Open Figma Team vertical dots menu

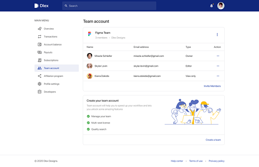point(217,34)
